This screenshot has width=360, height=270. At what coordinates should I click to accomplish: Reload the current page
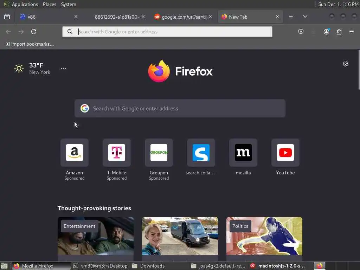point(34,32)
